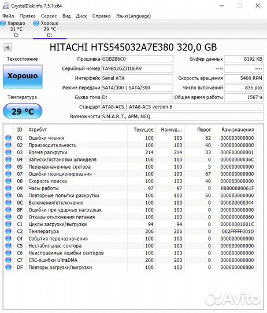This screenshot has height=313, width=267.
Task: Click the serial number field TA9B12GZJ1U6RV
Action: pos(137,68)
